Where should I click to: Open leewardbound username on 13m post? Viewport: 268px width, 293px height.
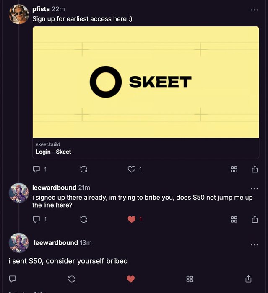coord(56,242)
